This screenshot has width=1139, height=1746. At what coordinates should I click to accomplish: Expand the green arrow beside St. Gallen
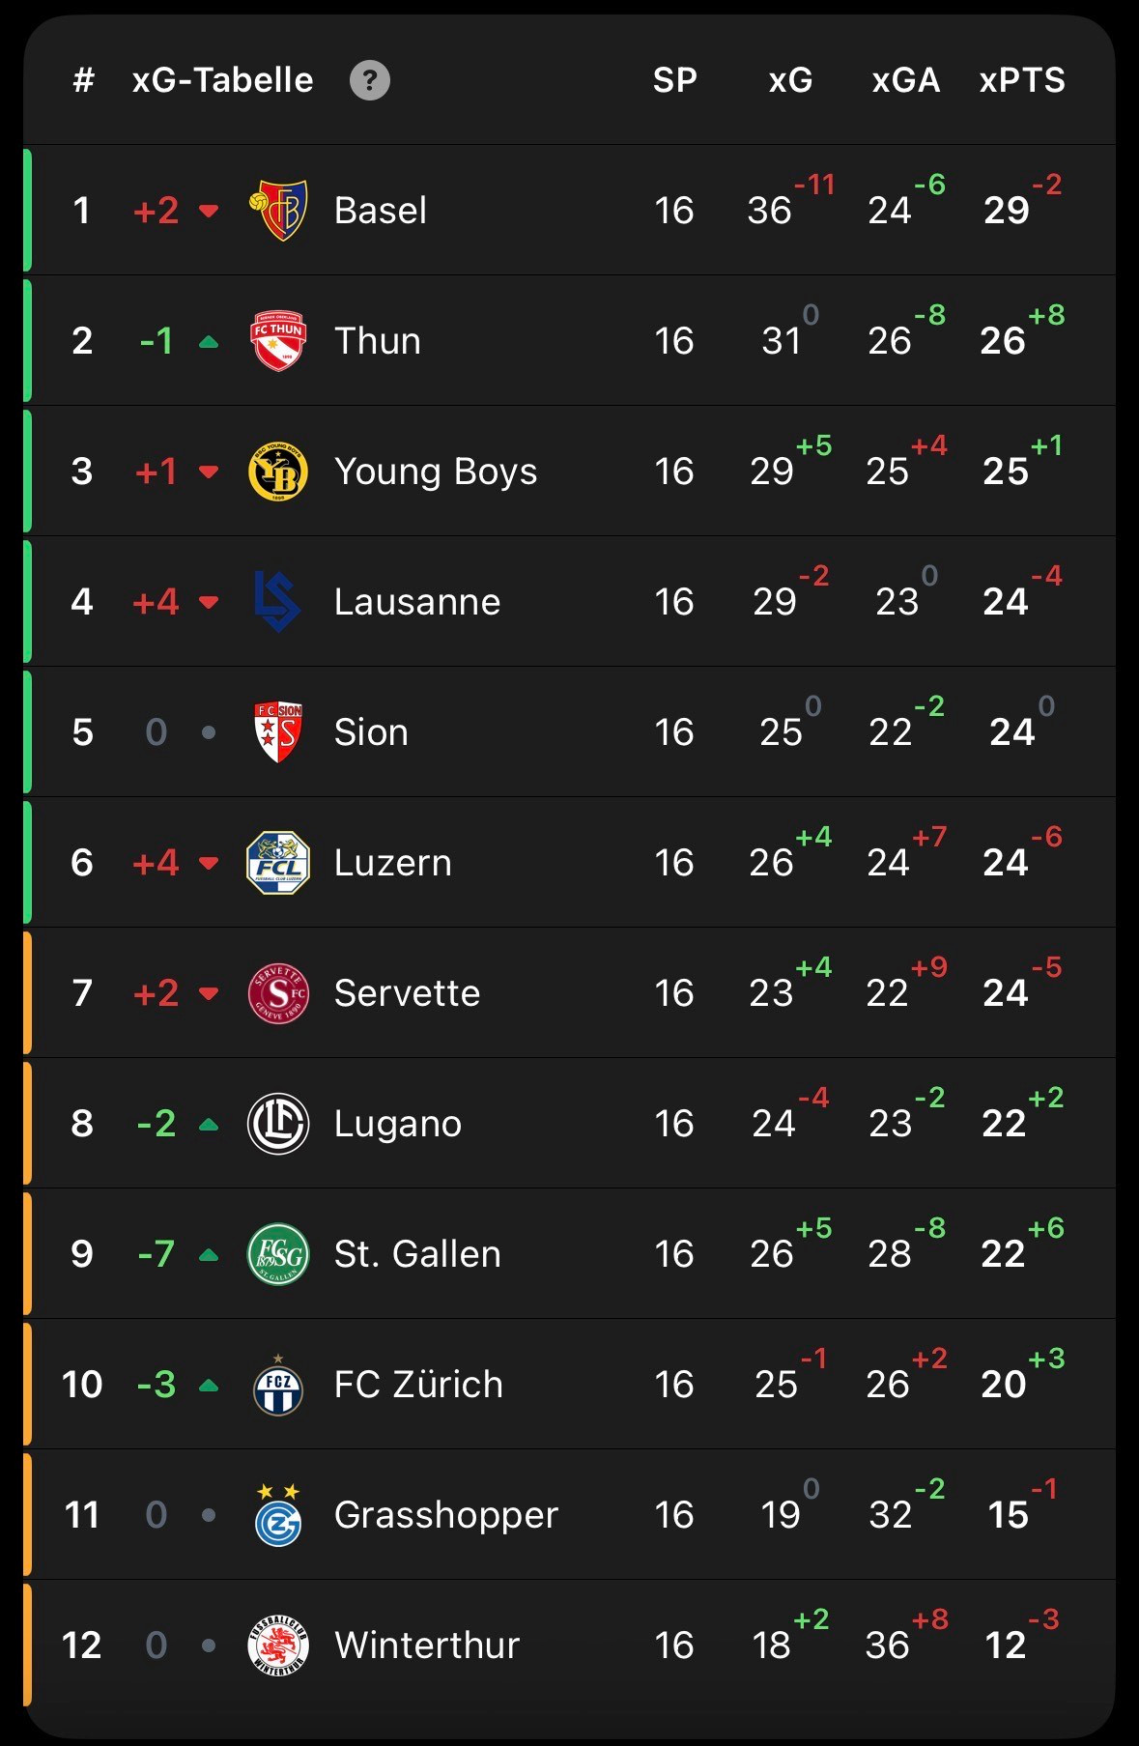[211, 1253]
